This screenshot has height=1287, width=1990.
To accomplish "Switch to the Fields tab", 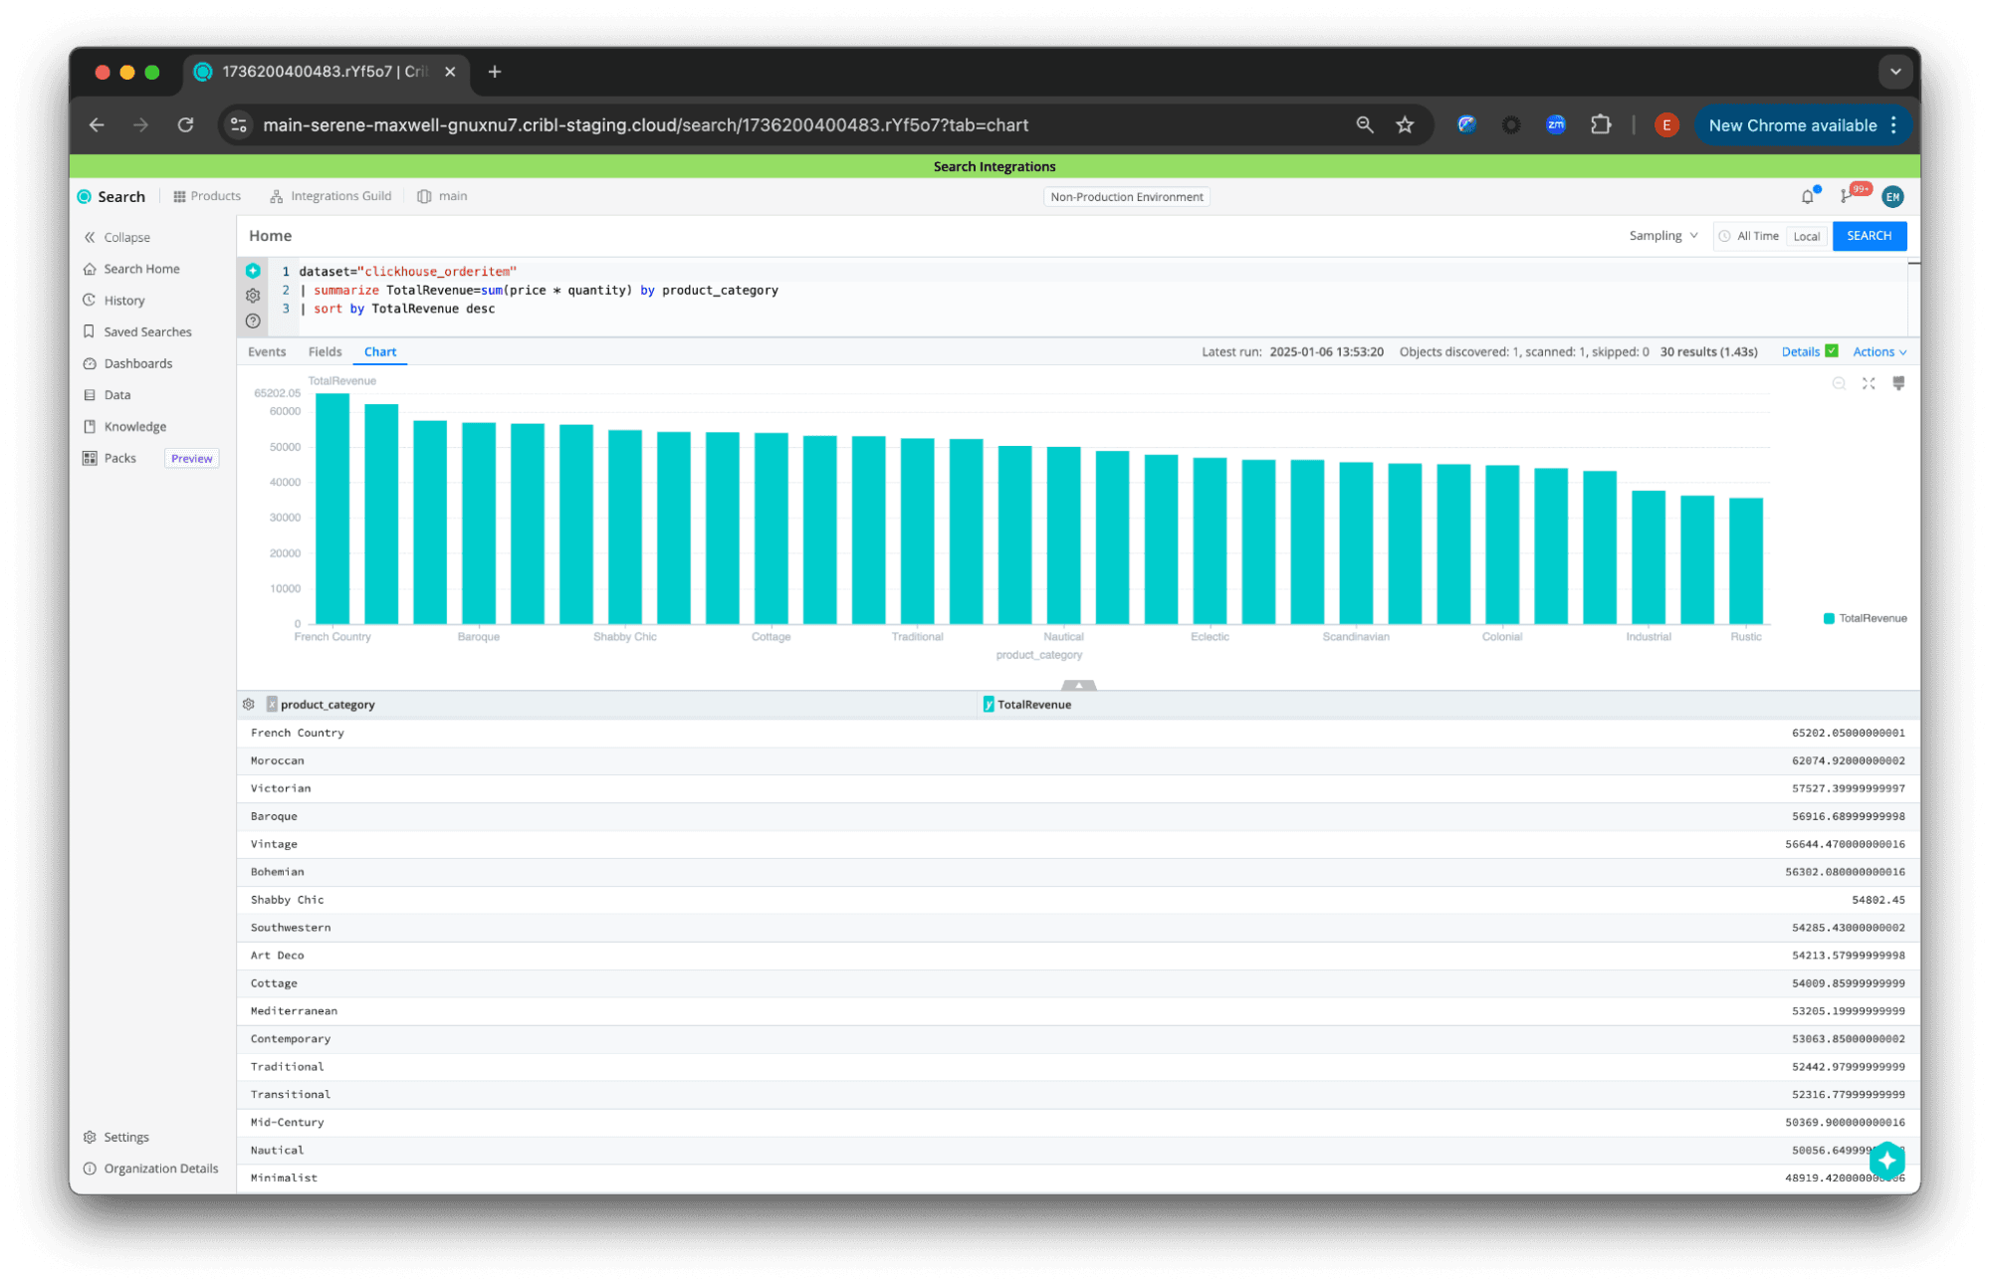I will pyautogui.click(x=325, y=351).
